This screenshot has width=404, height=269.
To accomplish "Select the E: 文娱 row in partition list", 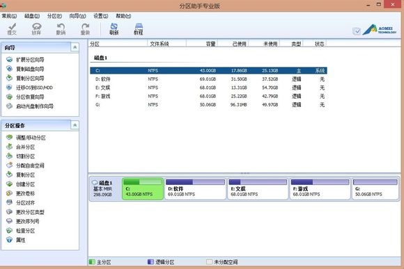I will (x=208, y=88).
